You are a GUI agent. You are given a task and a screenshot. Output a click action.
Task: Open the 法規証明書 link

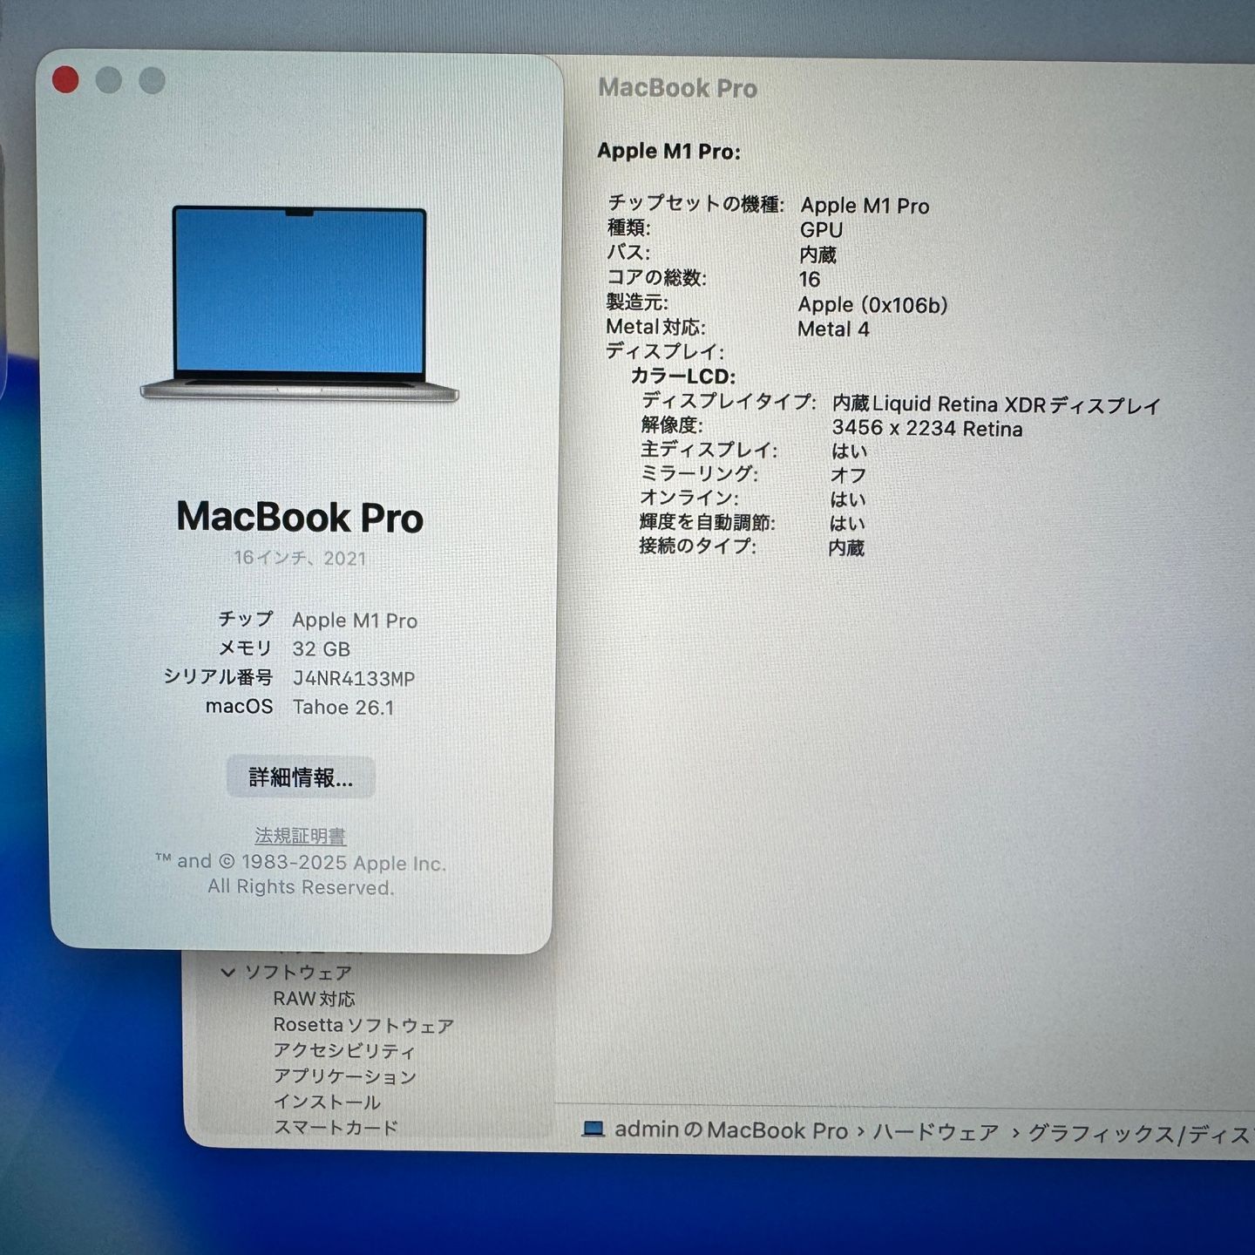click(x=300, y=836)
